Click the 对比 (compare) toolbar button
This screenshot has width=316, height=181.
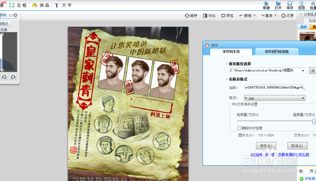(210, 15)
